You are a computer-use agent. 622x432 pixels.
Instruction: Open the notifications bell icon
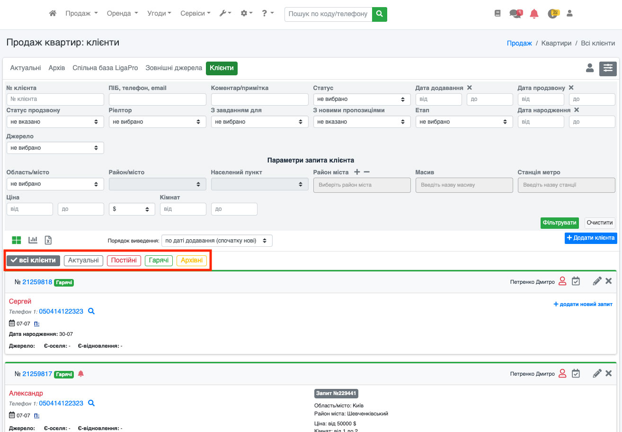534,14
